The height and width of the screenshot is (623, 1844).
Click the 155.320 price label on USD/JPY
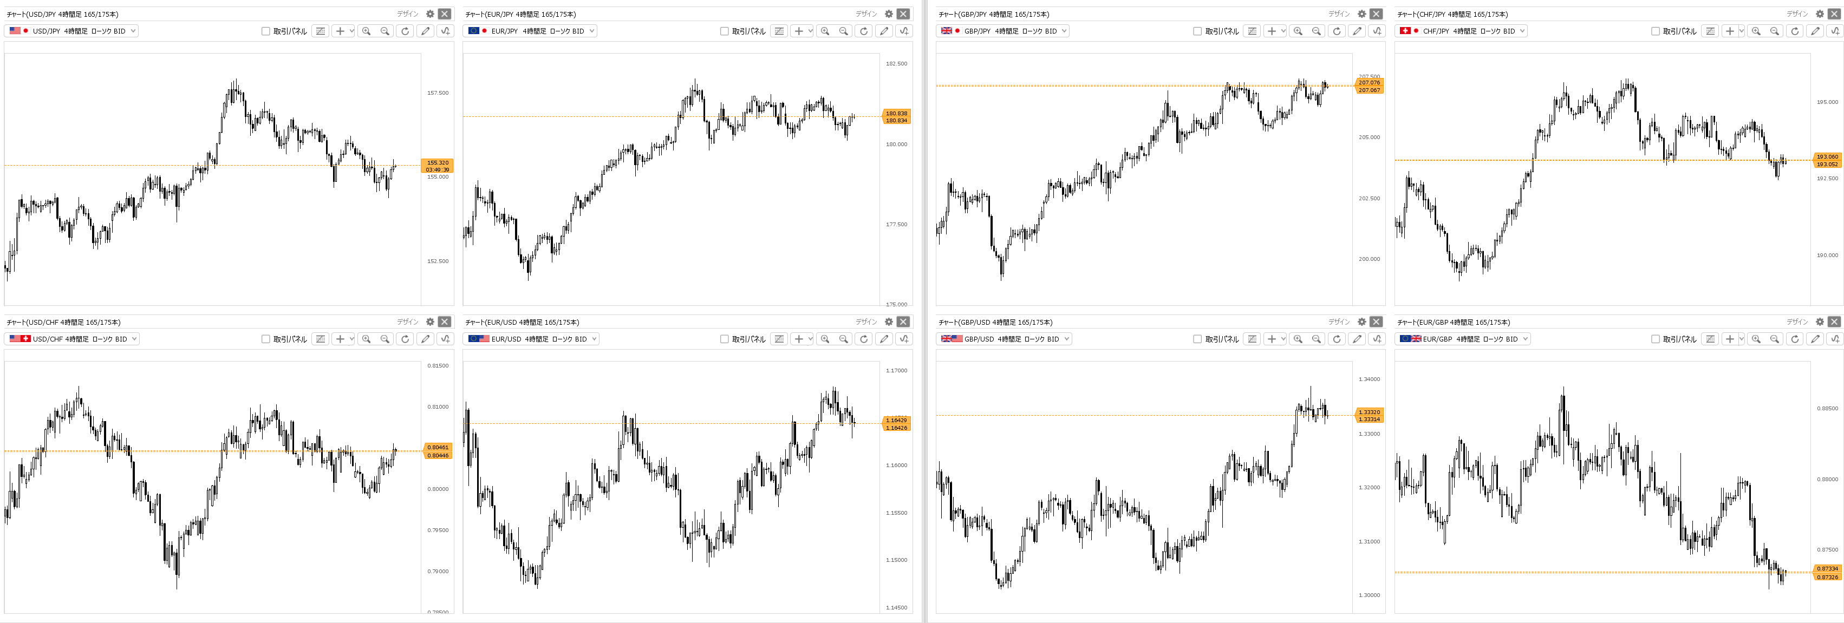click(x=438, y=162)
